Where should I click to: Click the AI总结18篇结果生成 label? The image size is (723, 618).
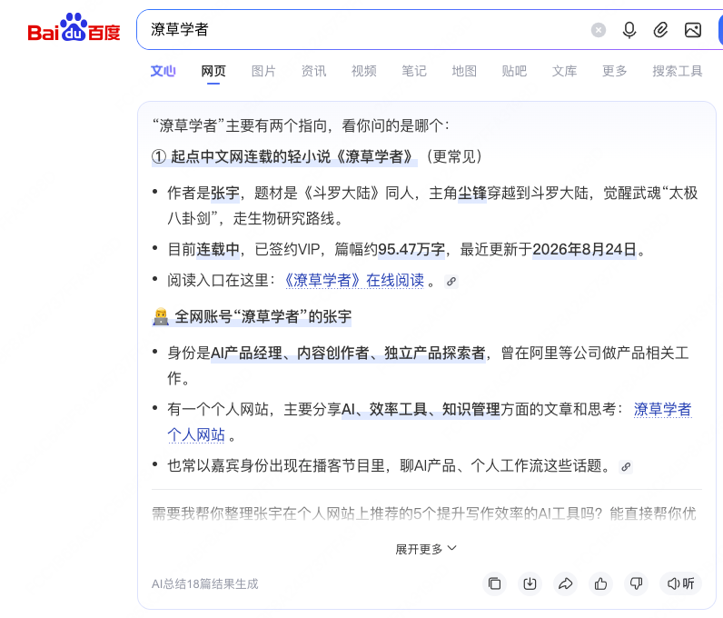pos(204,583)
